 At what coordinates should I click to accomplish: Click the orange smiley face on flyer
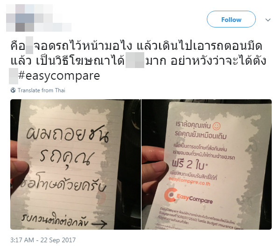pyautogui.click(x=217, y=126)
